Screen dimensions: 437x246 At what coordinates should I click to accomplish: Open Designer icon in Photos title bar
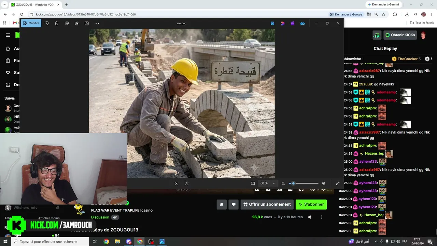click(x=283, y=23)
